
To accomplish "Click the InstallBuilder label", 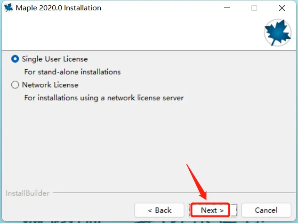I will (x=28, y=193).
